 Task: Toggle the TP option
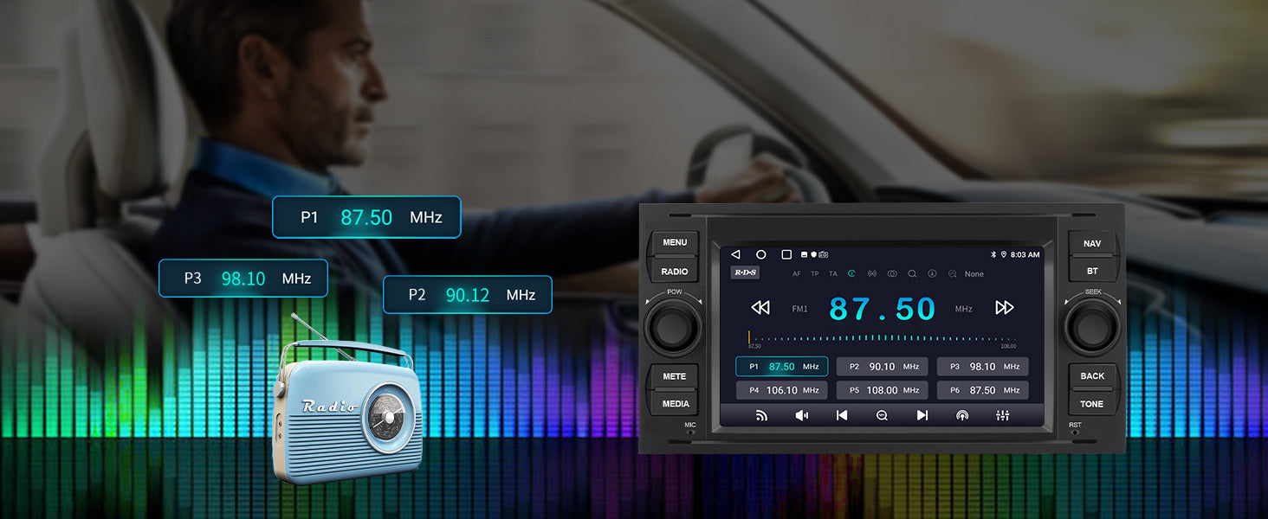[x=815, y=274]
